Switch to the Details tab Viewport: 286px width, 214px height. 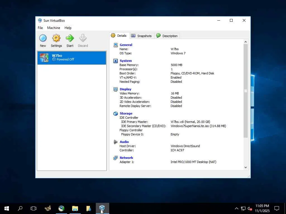coord(120,36)
